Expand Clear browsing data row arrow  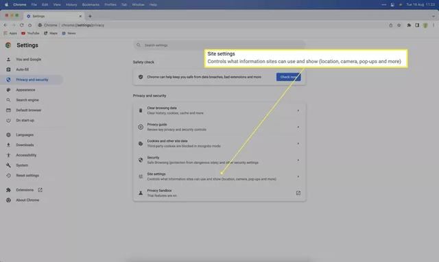pyautogui.click(x=298, y=110)
